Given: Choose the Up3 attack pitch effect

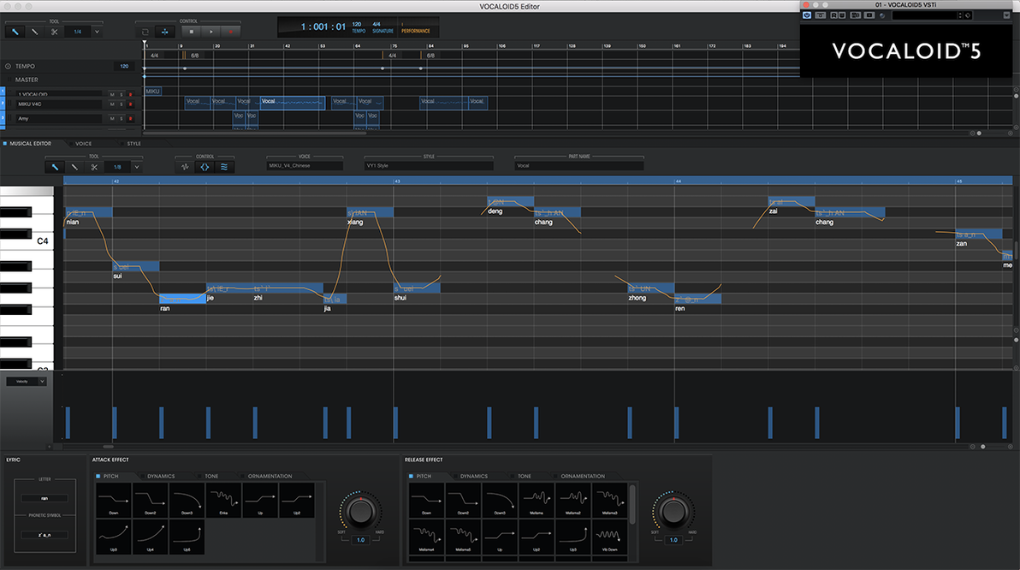Looking at the screenshot, I should (114, 537).
